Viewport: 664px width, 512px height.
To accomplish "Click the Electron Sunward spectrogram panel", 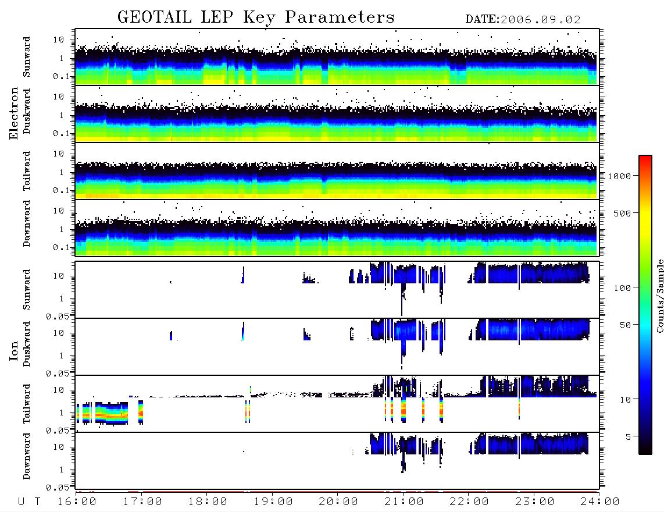I will point(337,57).
